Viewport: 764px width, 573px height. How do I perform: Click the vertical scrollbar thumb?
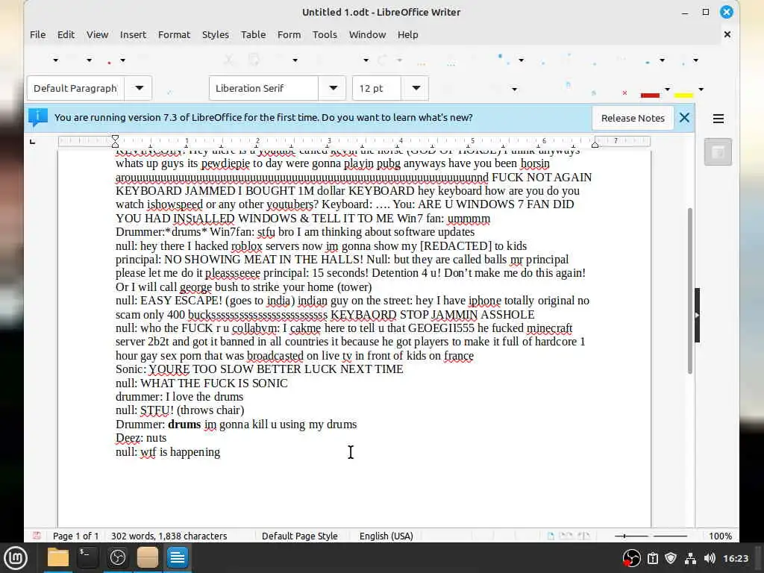[x=689, y=291]
